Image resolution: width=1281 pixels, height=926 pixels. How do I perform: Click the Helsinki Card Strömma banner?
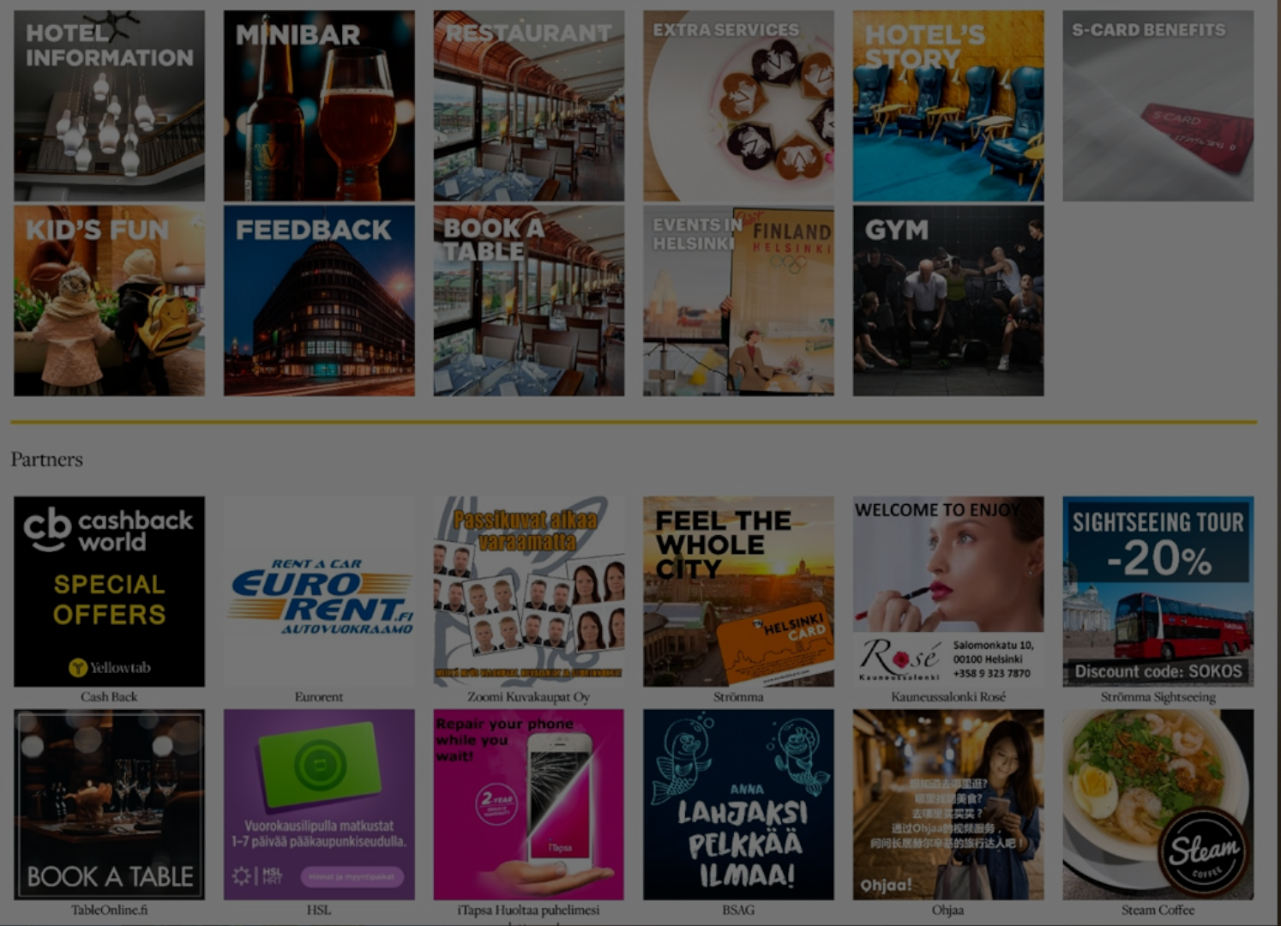(738, 592)
